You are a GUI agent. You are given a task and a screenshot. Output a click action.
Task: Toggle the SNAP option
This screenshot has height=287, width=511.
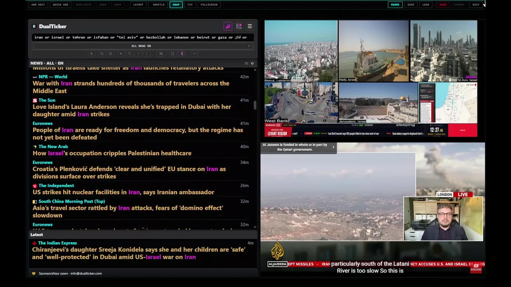pyautogui.click(x=176, y=5)
